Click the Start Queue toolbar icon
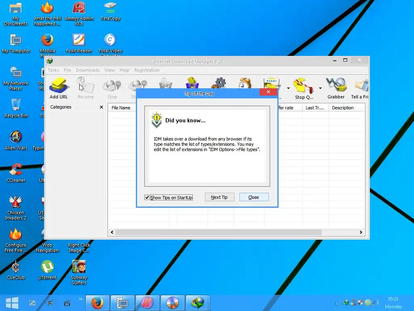The height and width of the screenshot is (311, 414). (271, 83)
